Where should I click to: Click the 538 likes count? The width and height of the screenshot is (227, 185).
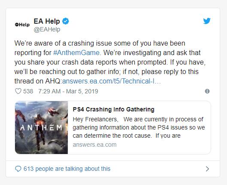28,91
